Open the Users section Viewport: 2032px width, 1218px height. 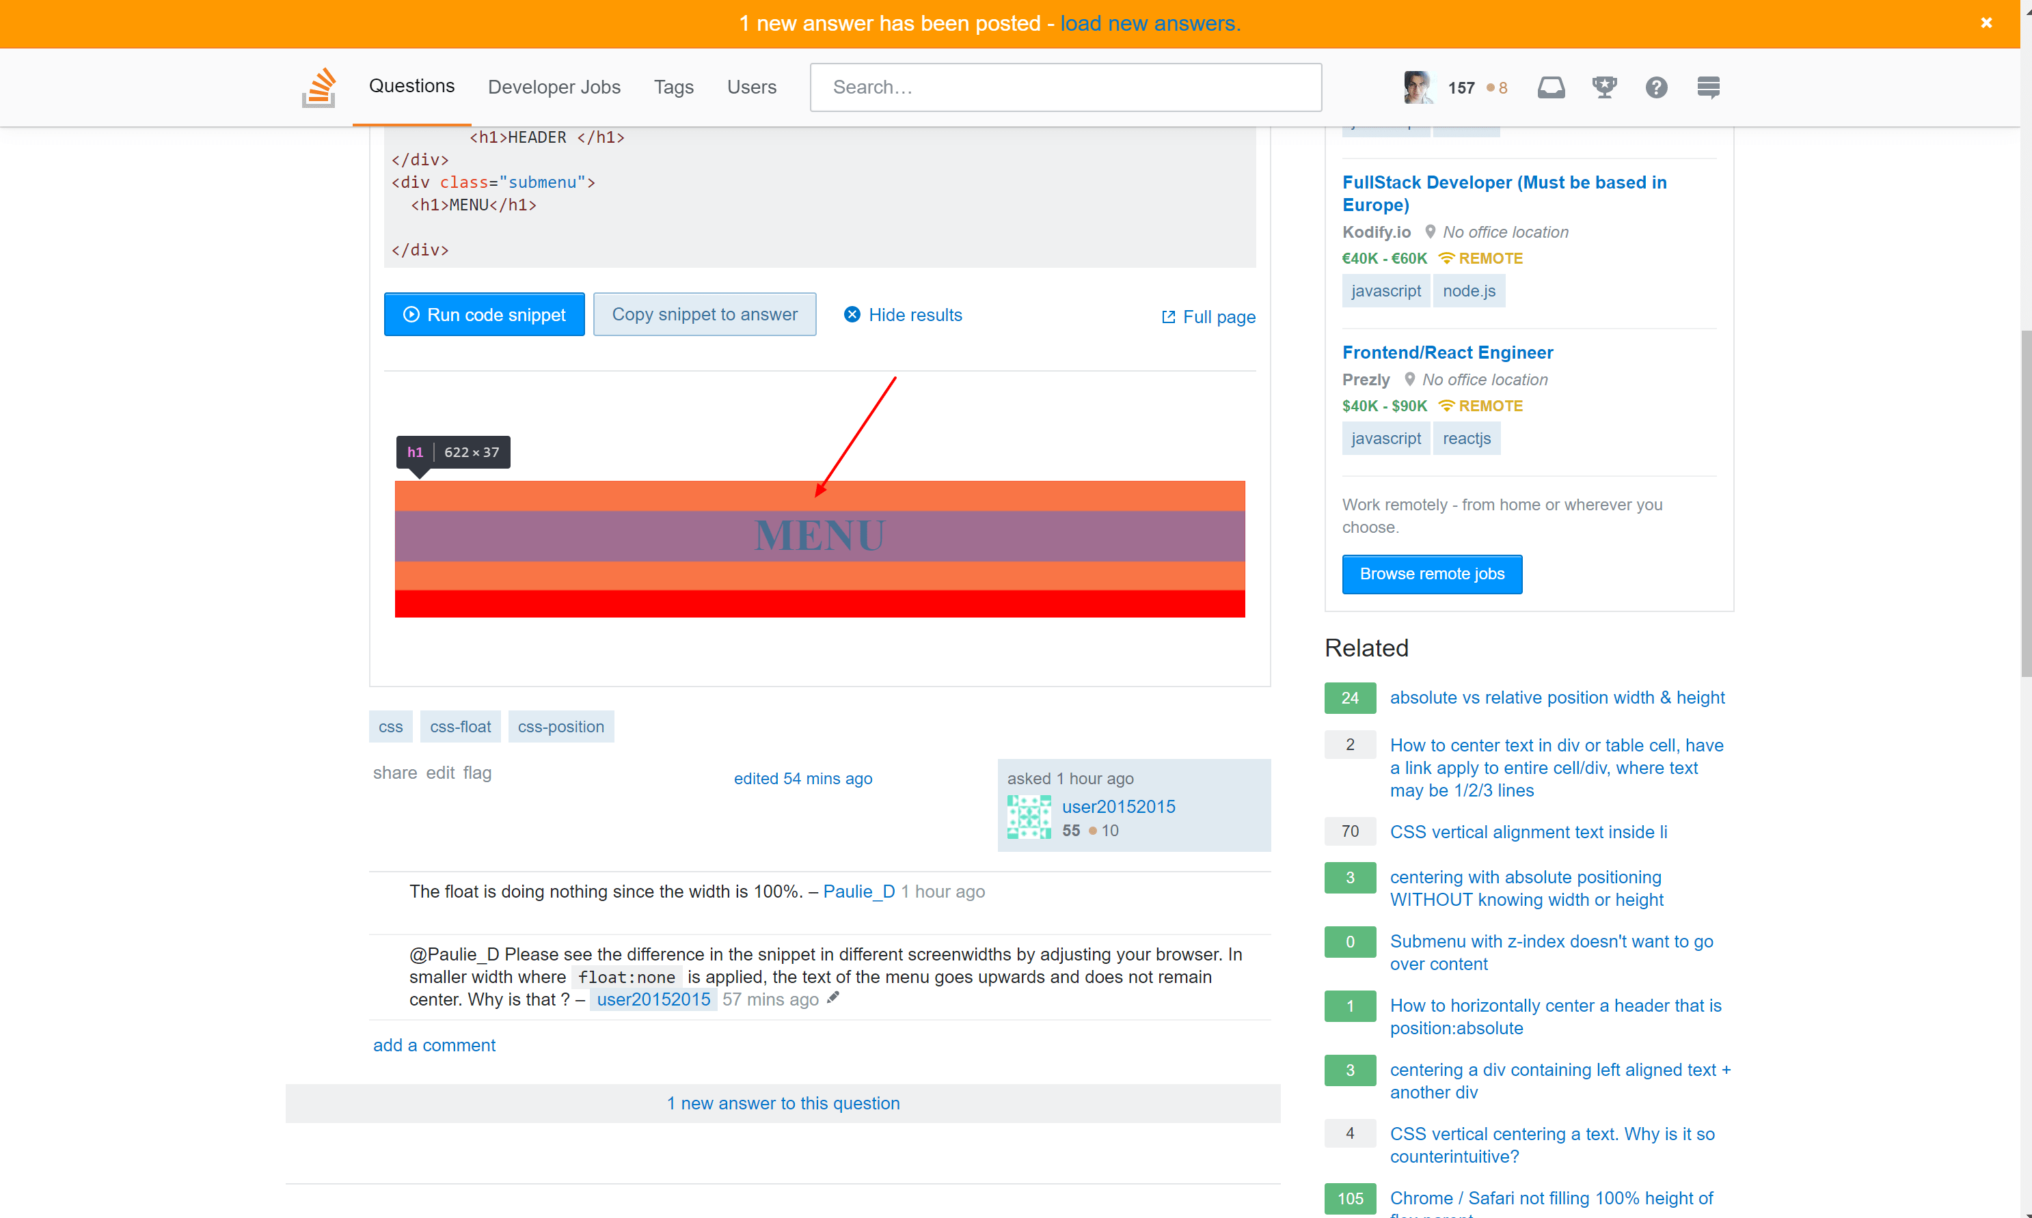pos(751,87)
